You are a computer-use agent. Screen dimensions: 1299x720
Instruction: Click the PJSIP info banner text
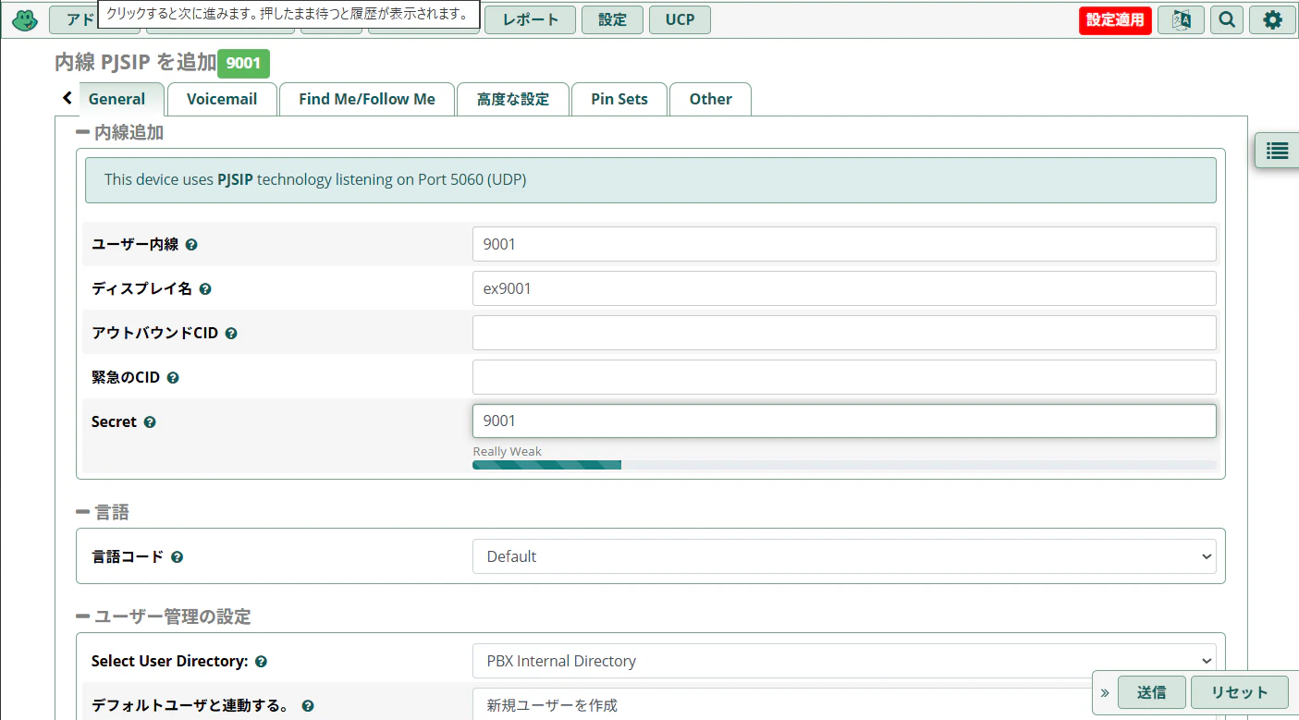pos(315,179)
